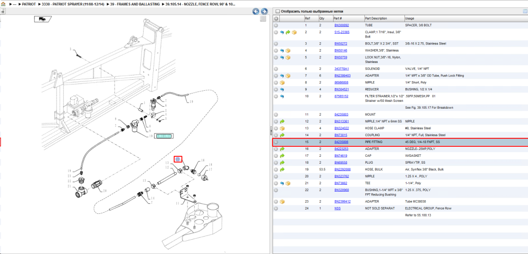The width and height of the screenshot is (528, 254).
Task: Click the green arrow icon on HOSE, BULK row
Action: coord(282,170)
